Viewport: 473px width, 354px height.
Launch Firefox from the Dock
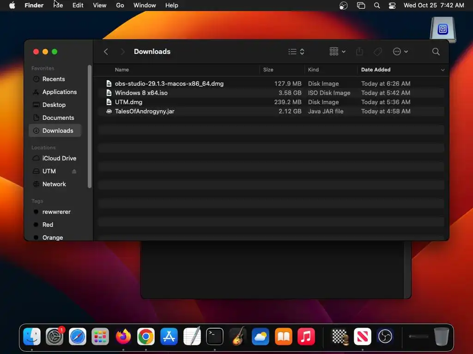(123, 336)
